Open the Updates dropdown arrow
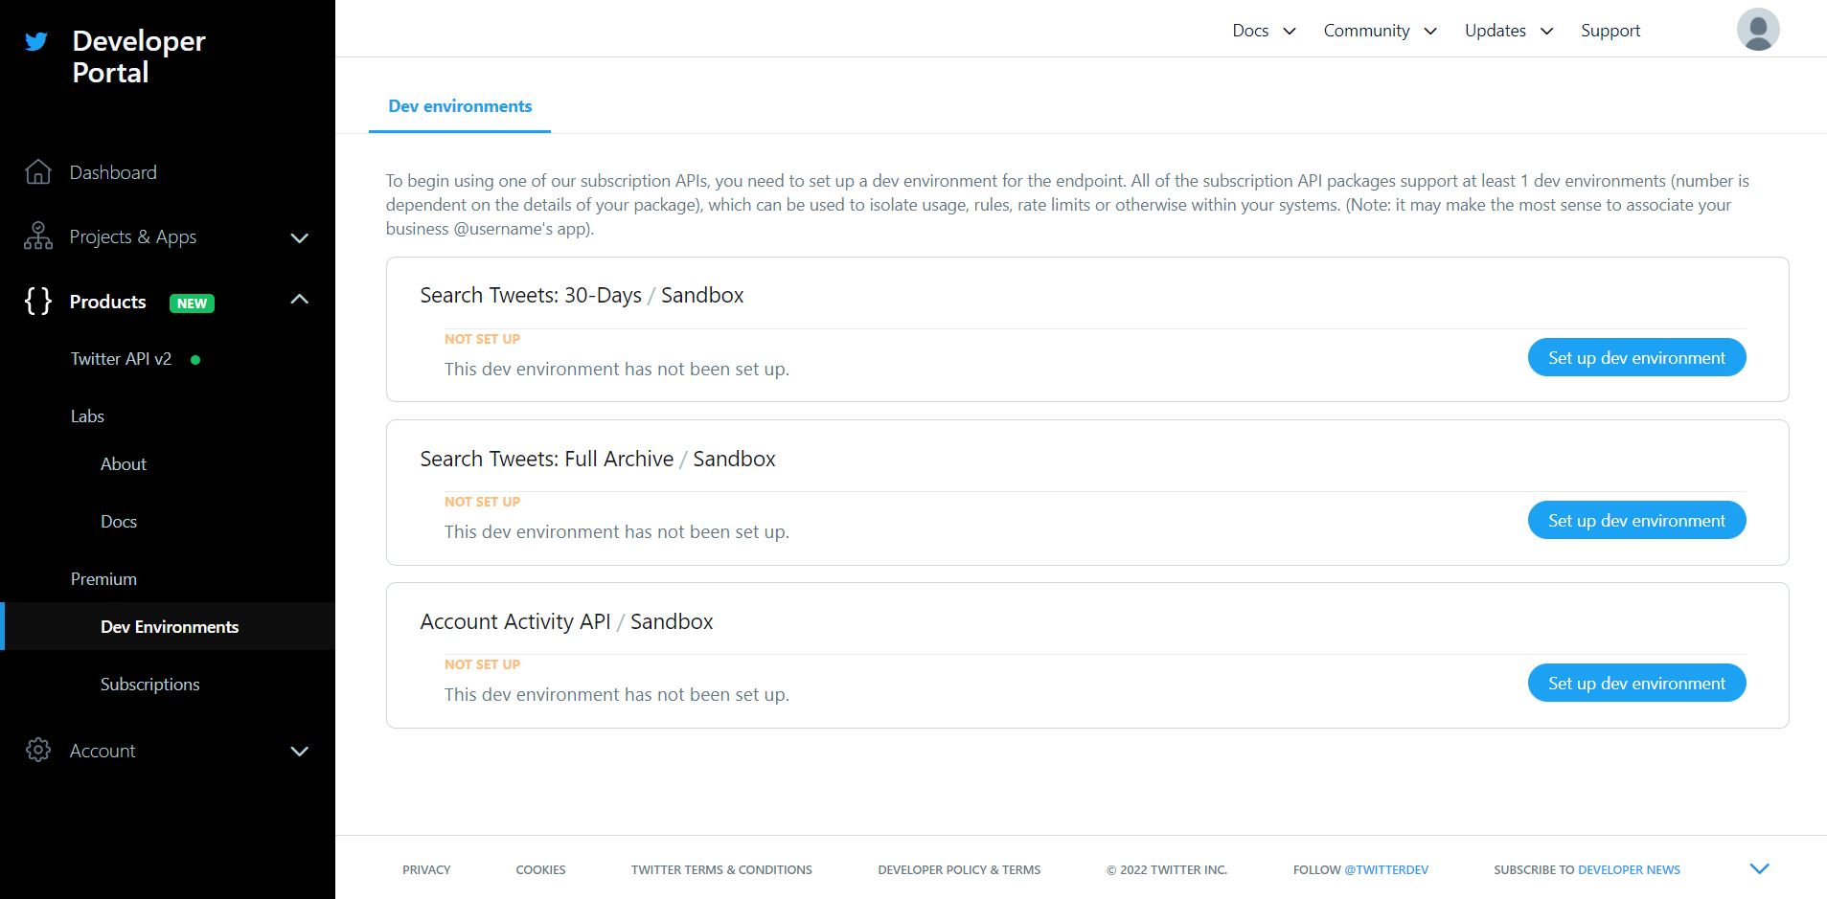Image resolution: width=1827 pixels, height=899 pixels. coord(1546,32)
